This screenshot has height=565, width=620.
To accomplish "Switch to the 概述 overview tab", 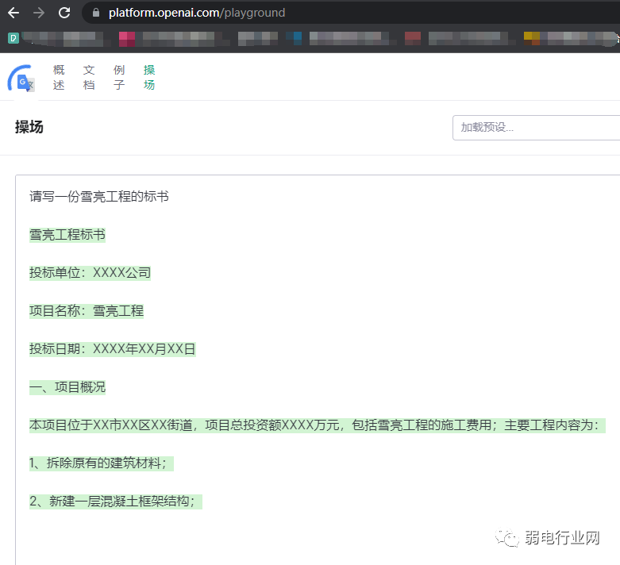I will [x=59, y=77].
